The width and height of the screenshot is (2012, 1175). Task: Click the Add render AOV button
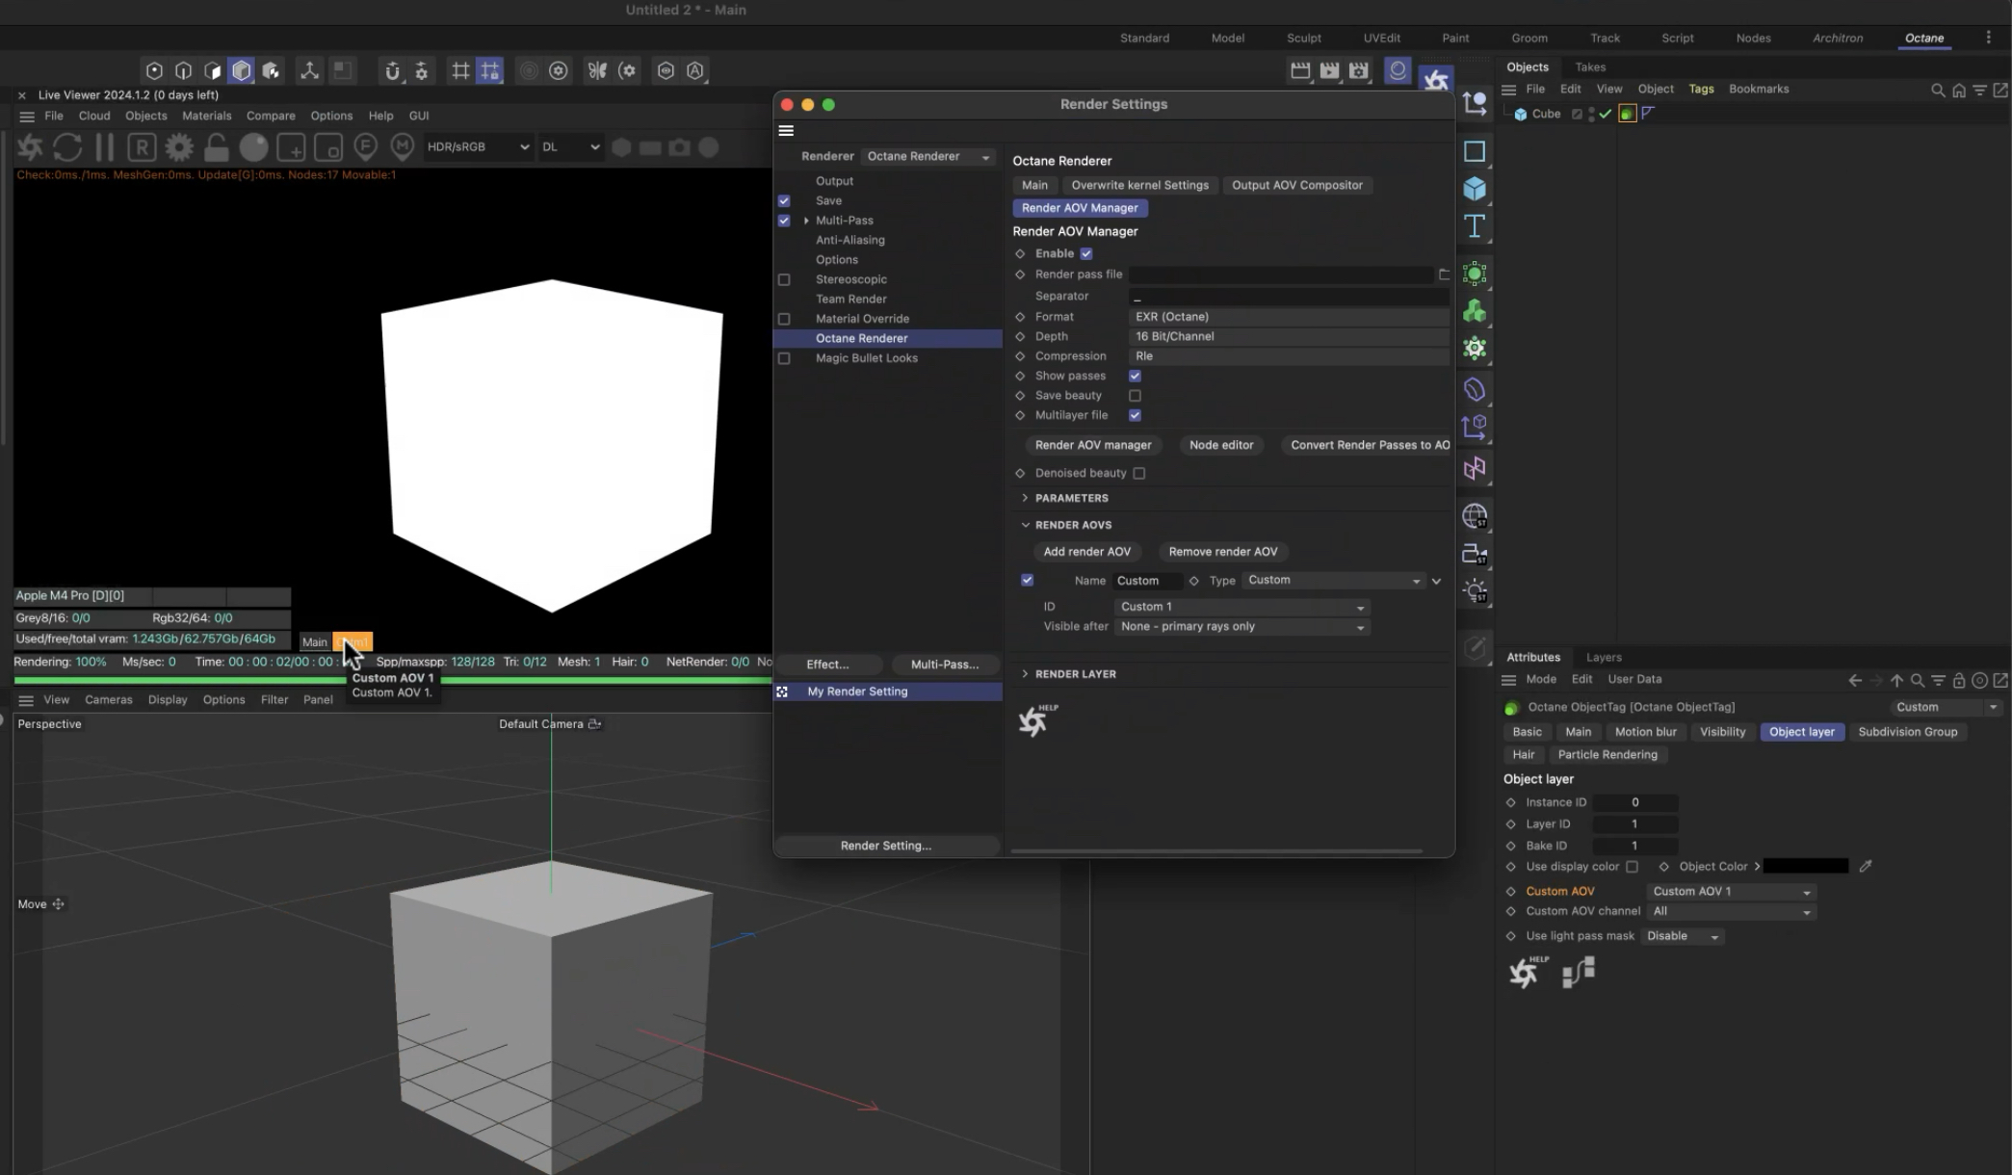click(x=1086, y=552)
